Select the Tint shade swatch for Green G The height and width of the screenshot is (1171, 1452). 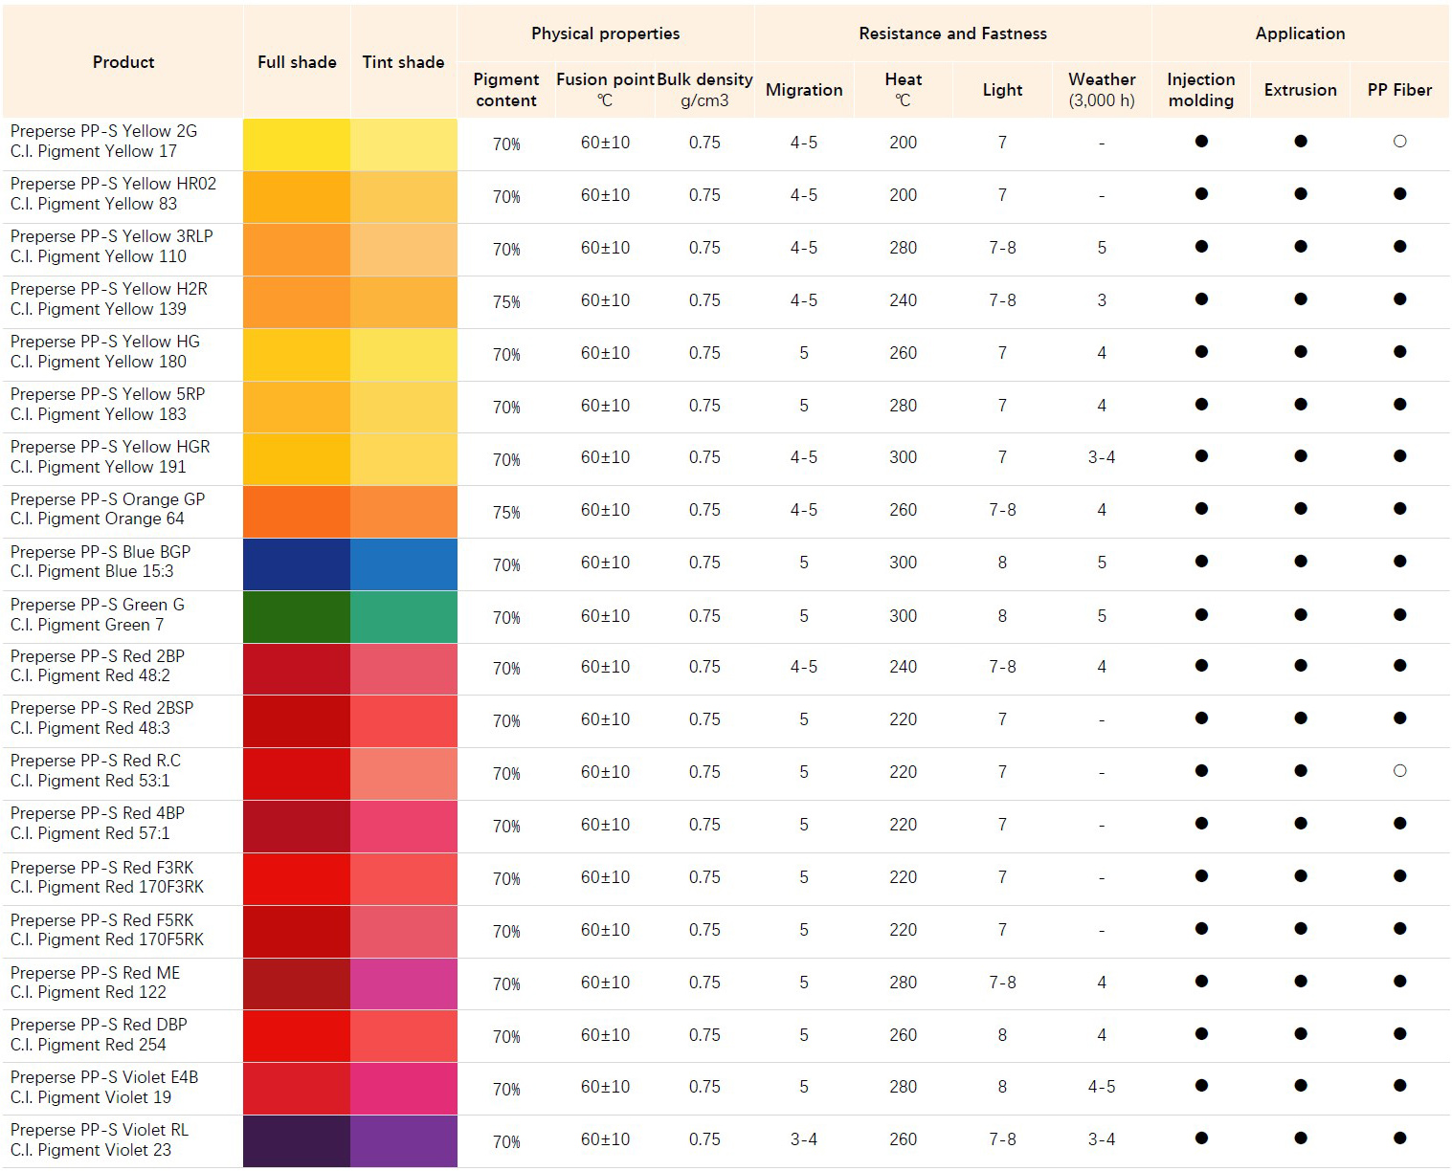point(403,617)
